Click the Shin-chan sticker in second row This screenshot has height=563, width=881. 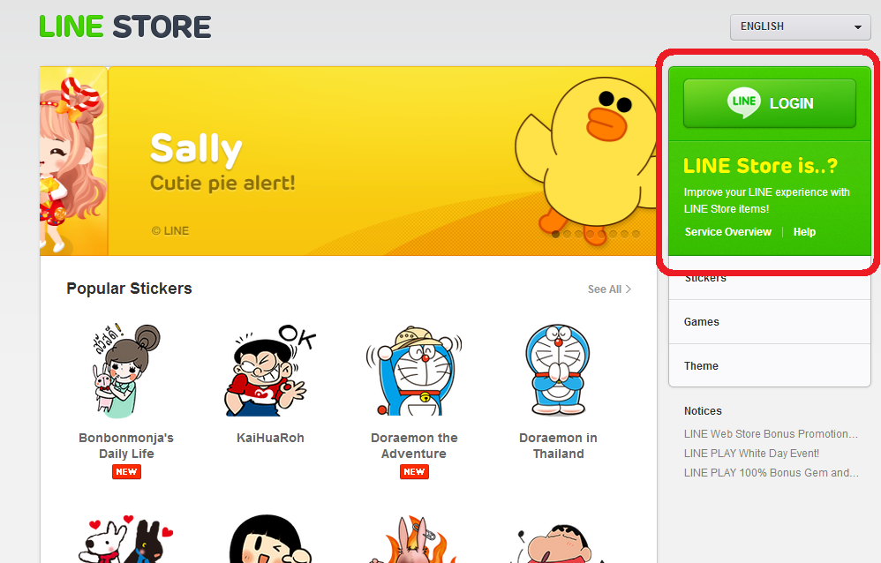coord(558,540)
